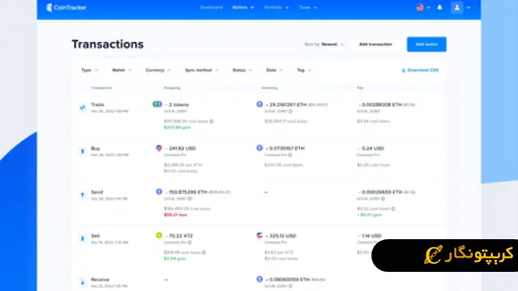The width and height of the screenshot is (518, 291).
Task: Click the "2 tokens" outgoing amount
Action: click(178, 104)
